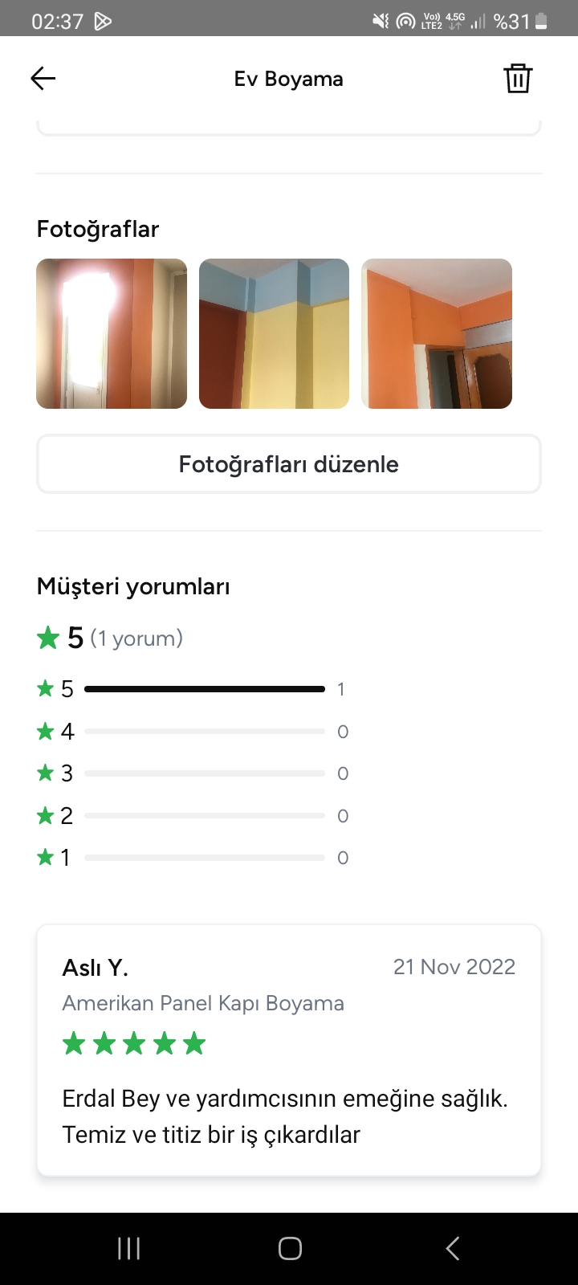578x1285 pixels.
Task: Tap Amerikan Panel Kapı Boyama service label
Action: click(203, 1003)
